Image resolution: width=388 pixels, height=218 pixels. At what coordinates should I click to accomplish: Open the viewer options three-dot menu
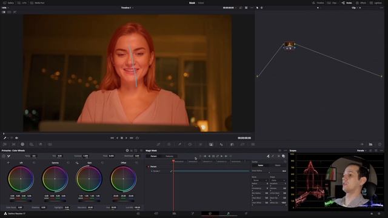click(x=252, y=8)
